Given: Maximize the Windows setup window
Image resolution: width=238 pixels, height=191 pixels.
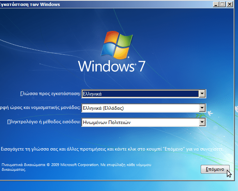Looking at the screenshot, I should (x=223, y=4).
